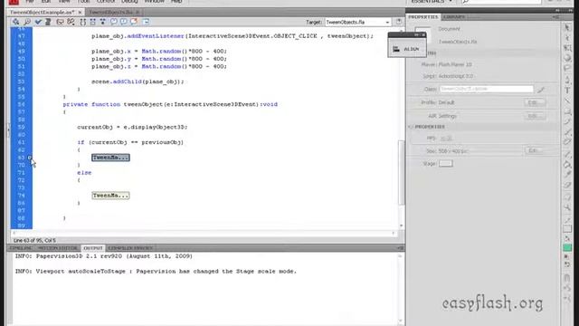Click the 'INFO: Papervision3D 2.1 rev920' output line
579x326 pixels.
[104, 256]
